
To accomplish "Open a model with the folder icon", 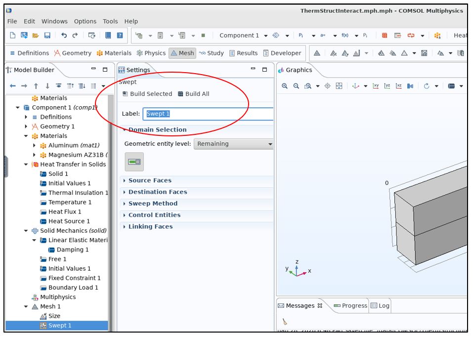I will pyautogui.click(x=36, y=35).
